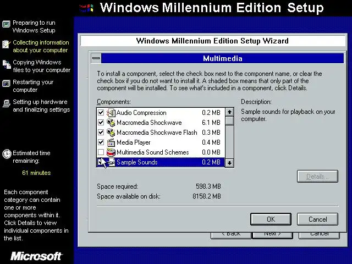Click Cancel in the Multimedia dialog

(317, 219)
